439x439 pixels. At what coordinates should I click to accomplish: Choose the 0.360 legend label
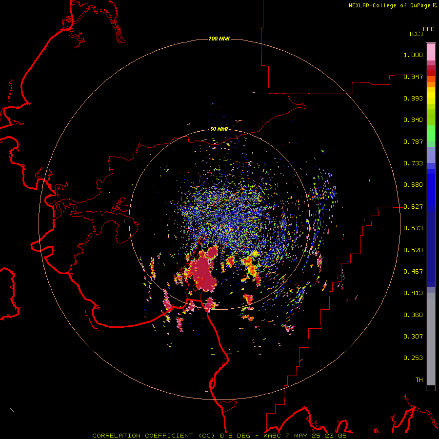click(x=413, y=315)
